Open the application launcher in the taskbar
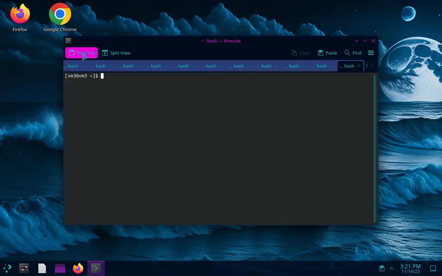The height and width of the screenshot is (276, 442). click(x=8, y=268)
